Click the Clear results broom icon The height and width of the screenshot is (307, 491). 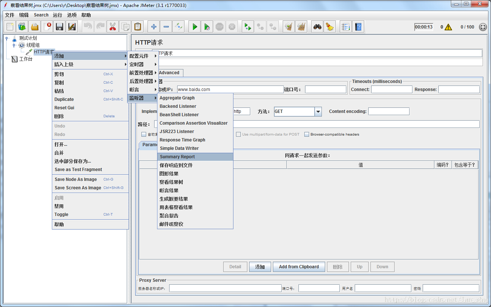289,27
